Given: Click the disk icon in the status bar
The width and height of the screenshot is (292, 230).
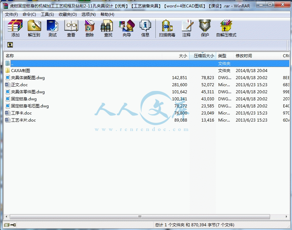Looking at the screenshot, I should tap(6, 225).
